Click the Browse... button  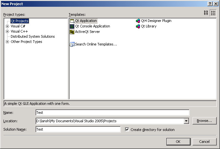coord(204,121)
